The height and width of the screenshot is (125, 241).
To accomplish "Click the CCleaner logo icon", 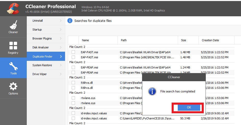I will pyautogui.click(x=13, y=8).
